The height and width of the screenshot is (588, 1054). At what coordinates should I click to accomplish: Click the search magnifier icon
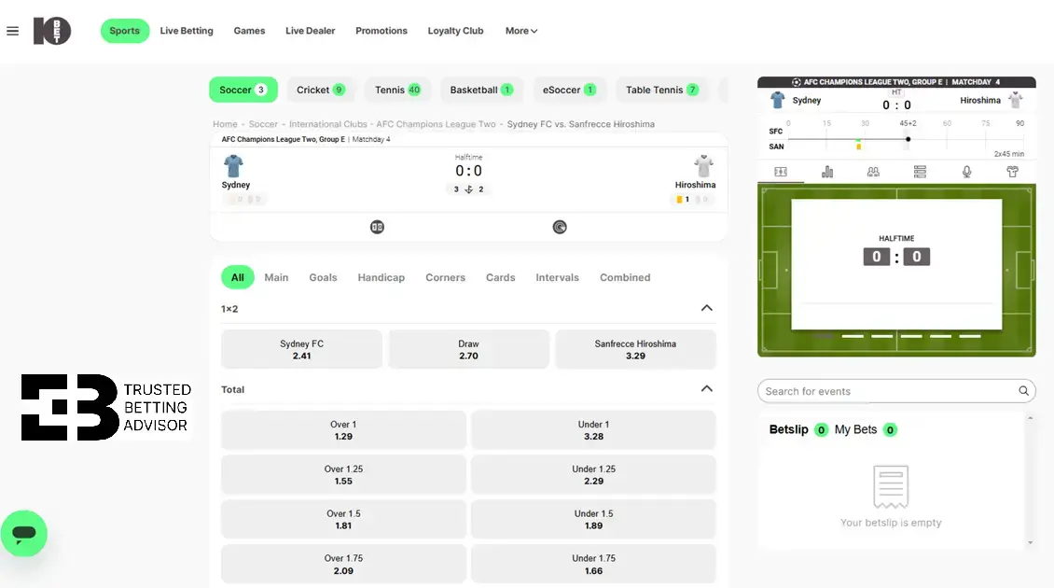(x=1023, y=391)
